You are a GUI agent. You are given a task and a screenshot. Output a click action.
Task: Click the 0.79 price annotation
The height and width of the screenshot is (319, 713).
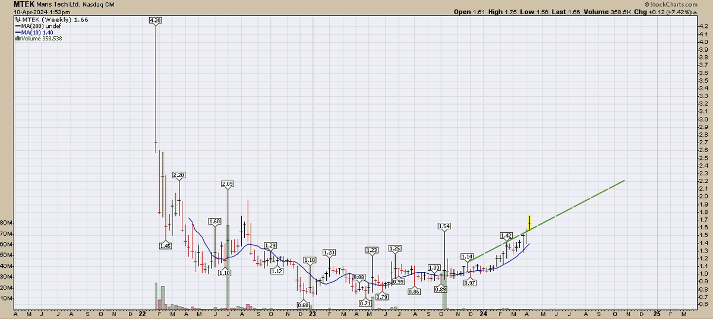point(382,296)
